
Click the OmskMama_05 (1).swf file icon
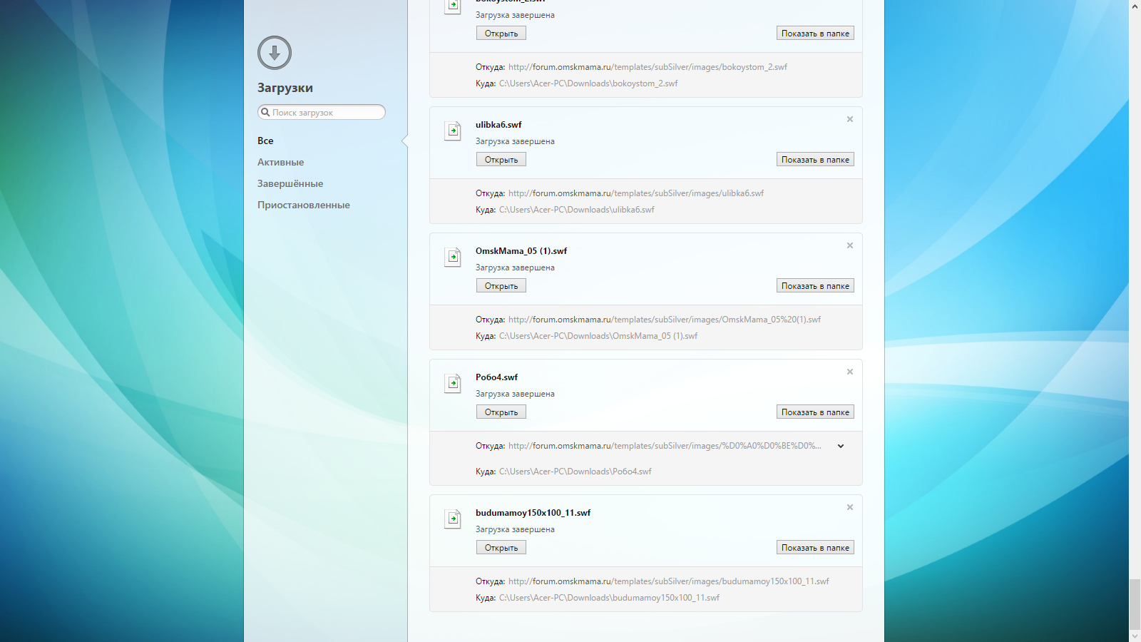click(453, 257)
